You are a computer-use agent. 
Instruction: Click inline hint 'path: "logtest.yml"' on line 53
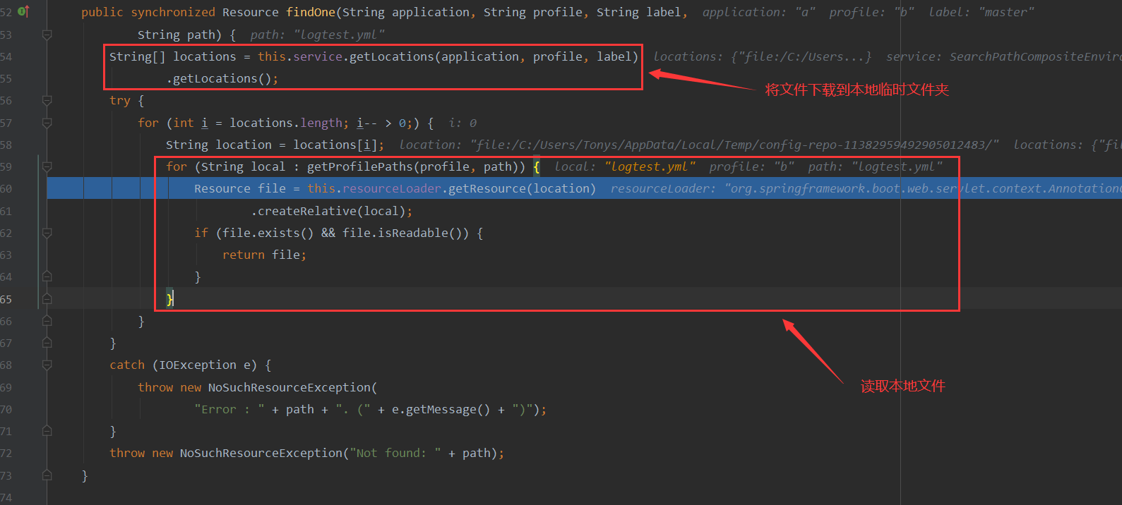[318, 35]
